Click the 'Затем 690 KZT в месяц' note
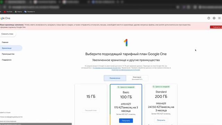The image size is (222, 125). (126, 114)
